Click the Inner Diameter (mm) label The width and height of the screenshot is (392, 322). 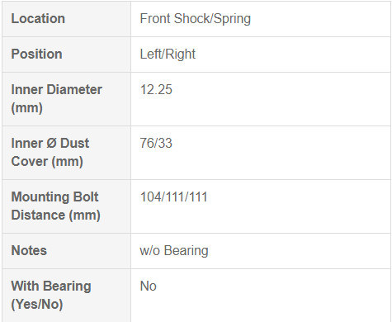point(56,98)
